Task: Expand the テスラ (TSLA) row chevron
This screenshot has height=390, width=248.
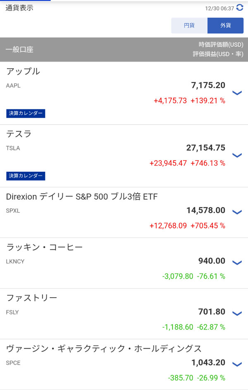Action: pyautogui.click(x=237, y=155)
